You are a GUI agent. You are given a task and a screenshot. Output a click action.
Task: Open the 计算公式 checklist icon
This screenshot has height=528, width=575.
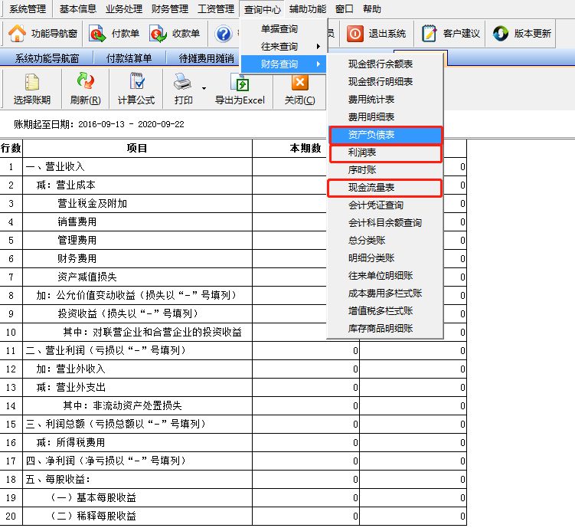[137, 81]
